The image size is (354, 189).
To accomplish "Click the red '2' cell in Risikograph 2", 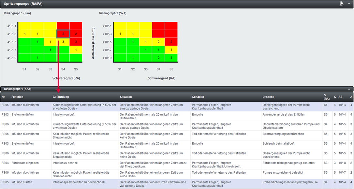I will 171,42.
